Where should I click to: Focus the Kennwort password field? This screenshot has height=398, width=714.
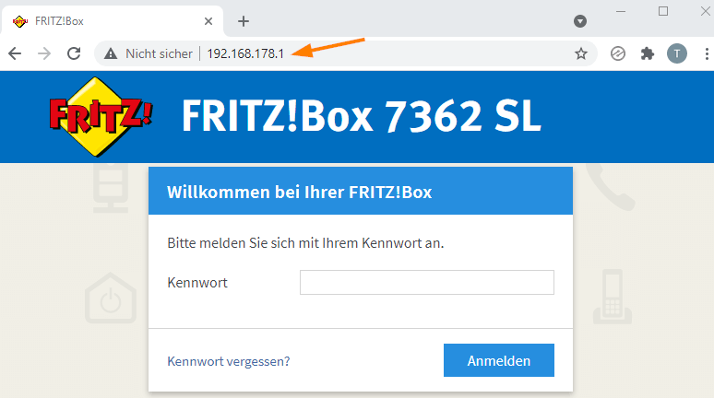tap(427, 283)
